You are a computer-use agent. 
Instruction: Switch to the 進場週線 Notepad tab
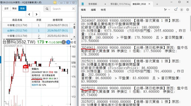pos(93,4)
